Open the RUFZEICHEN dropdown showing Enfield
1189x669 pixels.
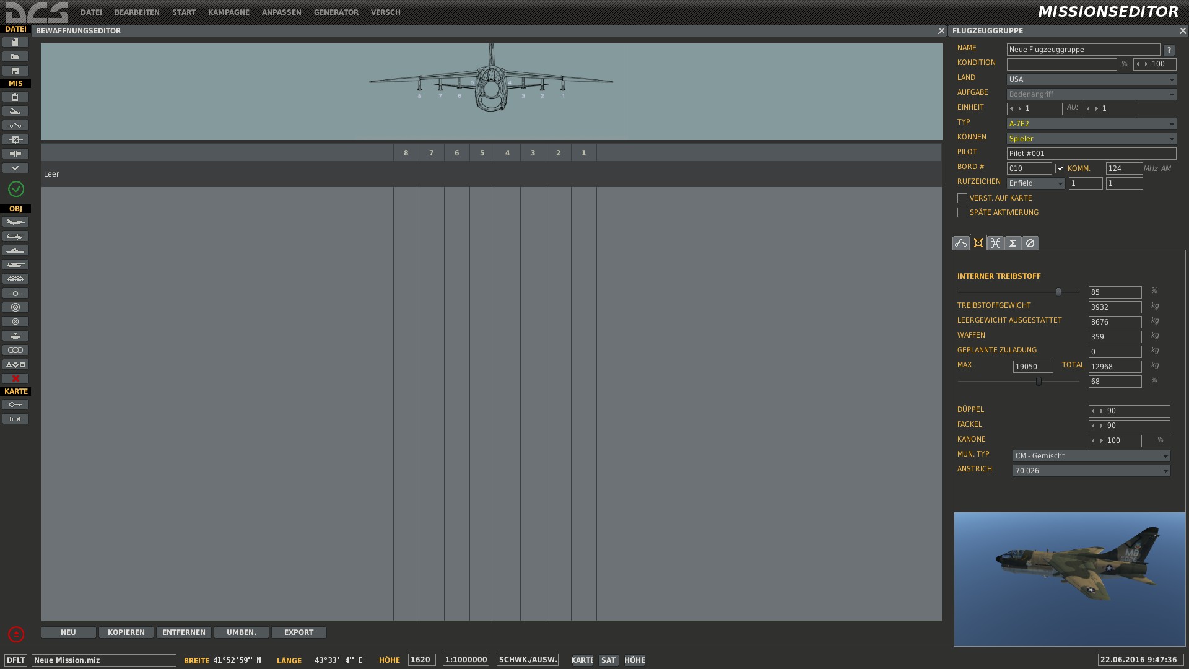1035,183
